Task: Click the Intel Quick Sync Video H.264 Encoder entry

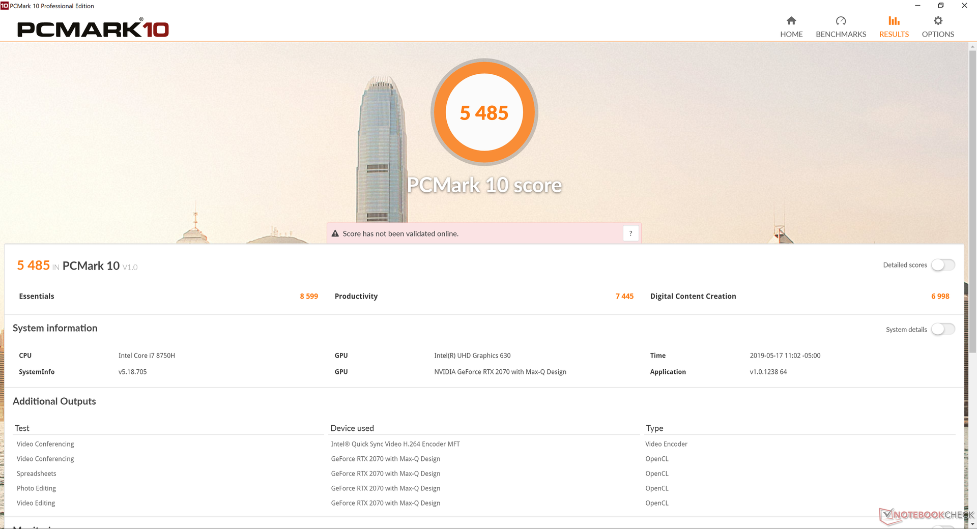Action: pos(395,444)
